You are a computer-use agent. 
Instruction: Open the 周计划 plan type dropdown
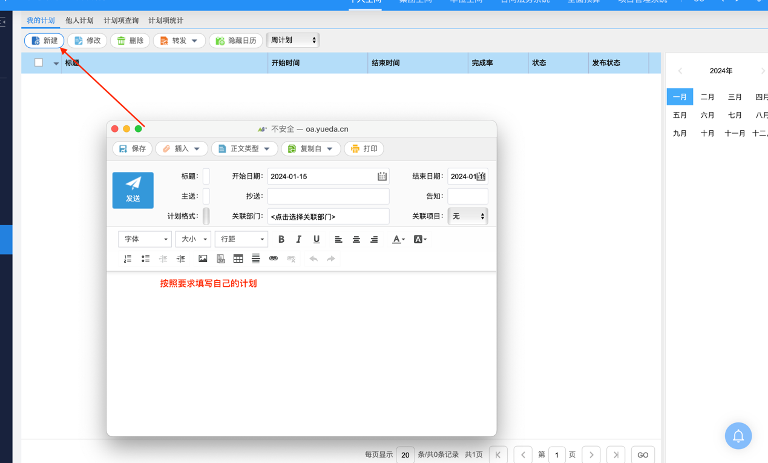pos(293,39)
